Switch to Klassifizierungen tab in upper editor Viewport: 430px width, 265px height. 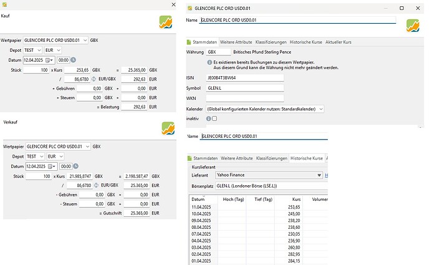(x=271, y=42)
